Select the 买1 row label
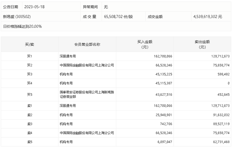The height and width of the screenshot is (147, 232). [x=29, y=56]
